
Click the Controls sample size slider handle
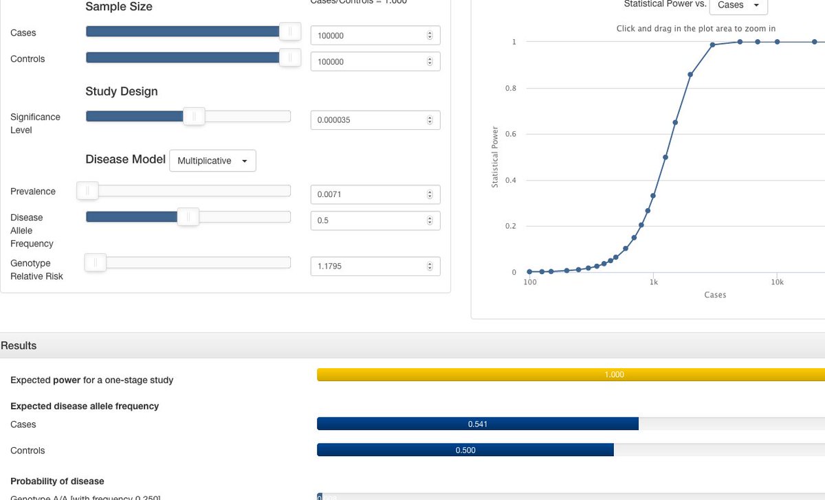click(x=290, y=58)
